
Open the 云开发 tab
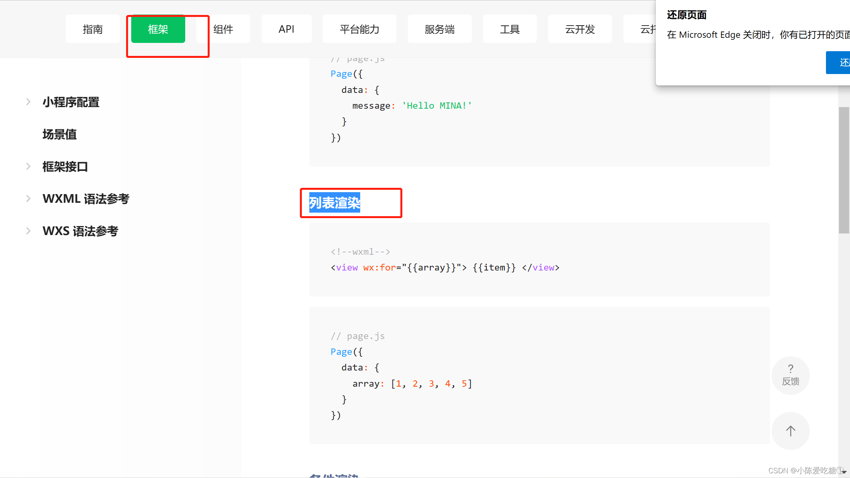[580, 29]
